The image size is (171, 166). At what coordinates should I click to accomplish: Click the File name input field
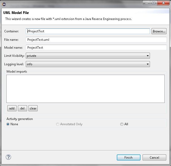pyautogui.click(x=96, y=40)
